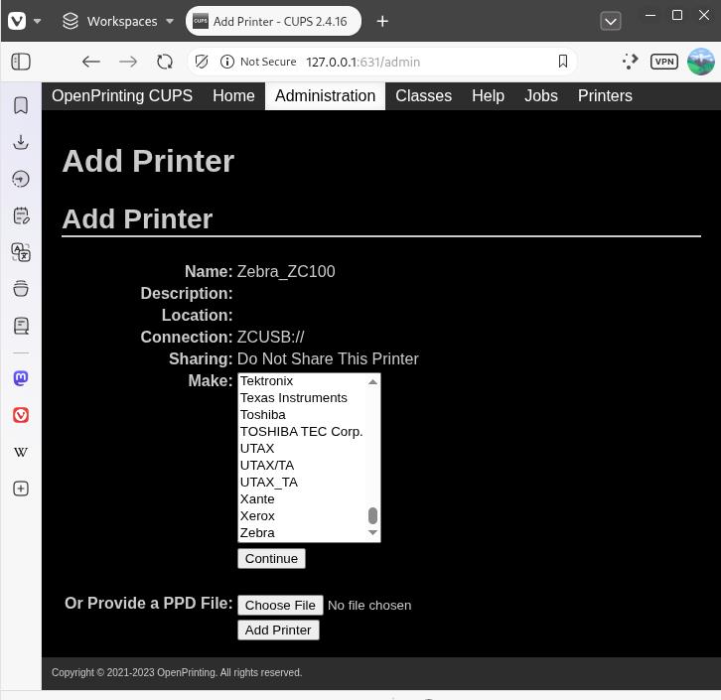Open the user profile avatar

[x=700, y=62]
